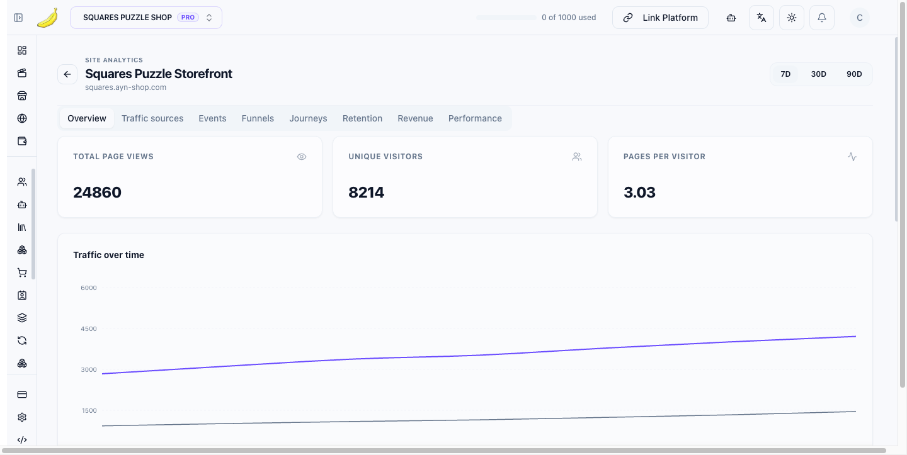Screen dimensions: 907x455
Task: Select the 7D time range
Action: tap(785, 74)
